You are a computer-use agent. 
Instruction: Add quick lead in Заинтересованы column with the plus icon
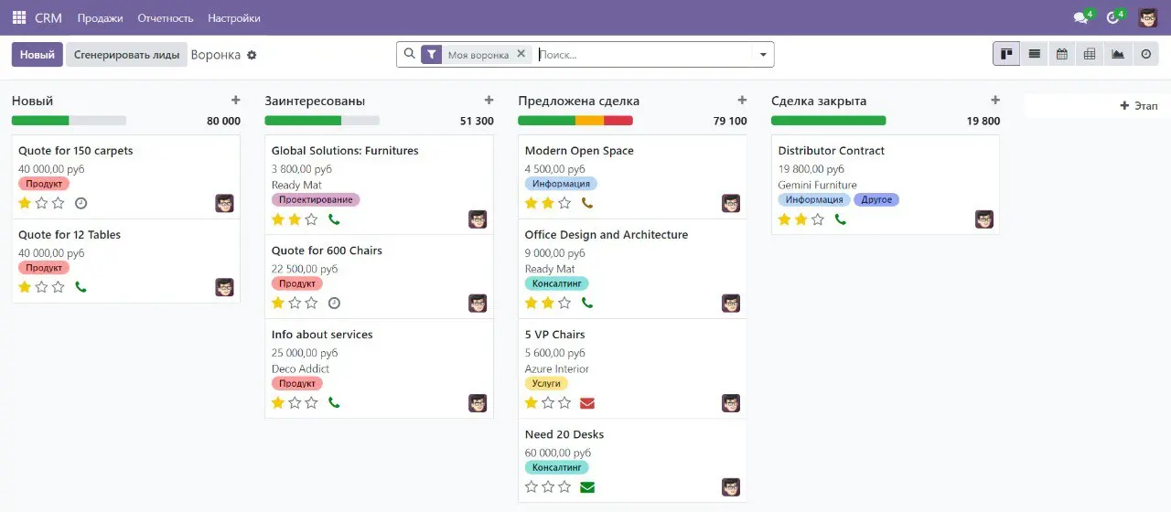tap(489, 101)
